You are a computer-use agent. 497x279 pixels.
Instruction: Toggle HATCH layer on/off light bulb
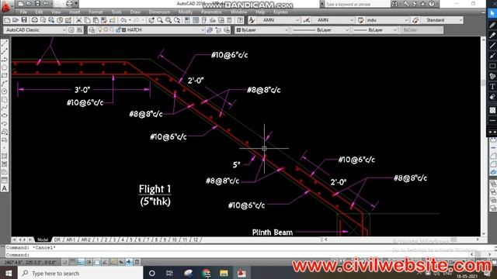100,29
